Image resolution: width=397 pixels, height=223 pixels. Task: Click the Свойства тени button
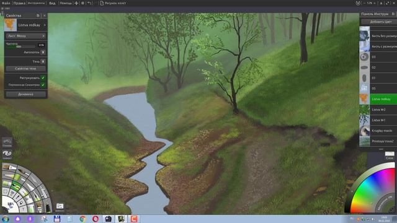coord(25,69)
